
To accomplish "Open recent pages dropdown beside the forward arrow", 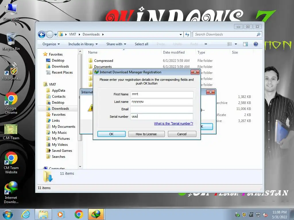I will tap(55, 35).
